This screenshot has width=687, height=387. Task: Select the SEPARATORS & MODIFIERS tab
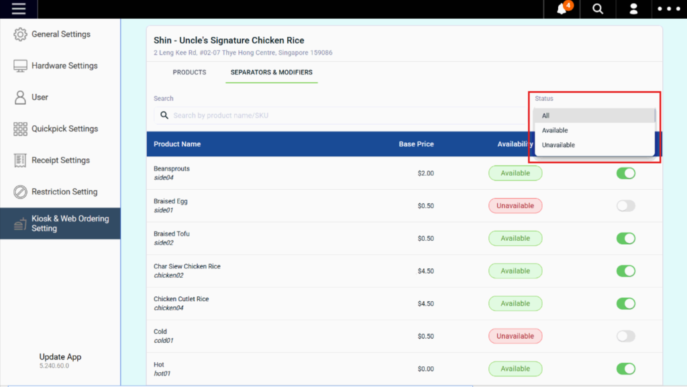pos(272,72)
